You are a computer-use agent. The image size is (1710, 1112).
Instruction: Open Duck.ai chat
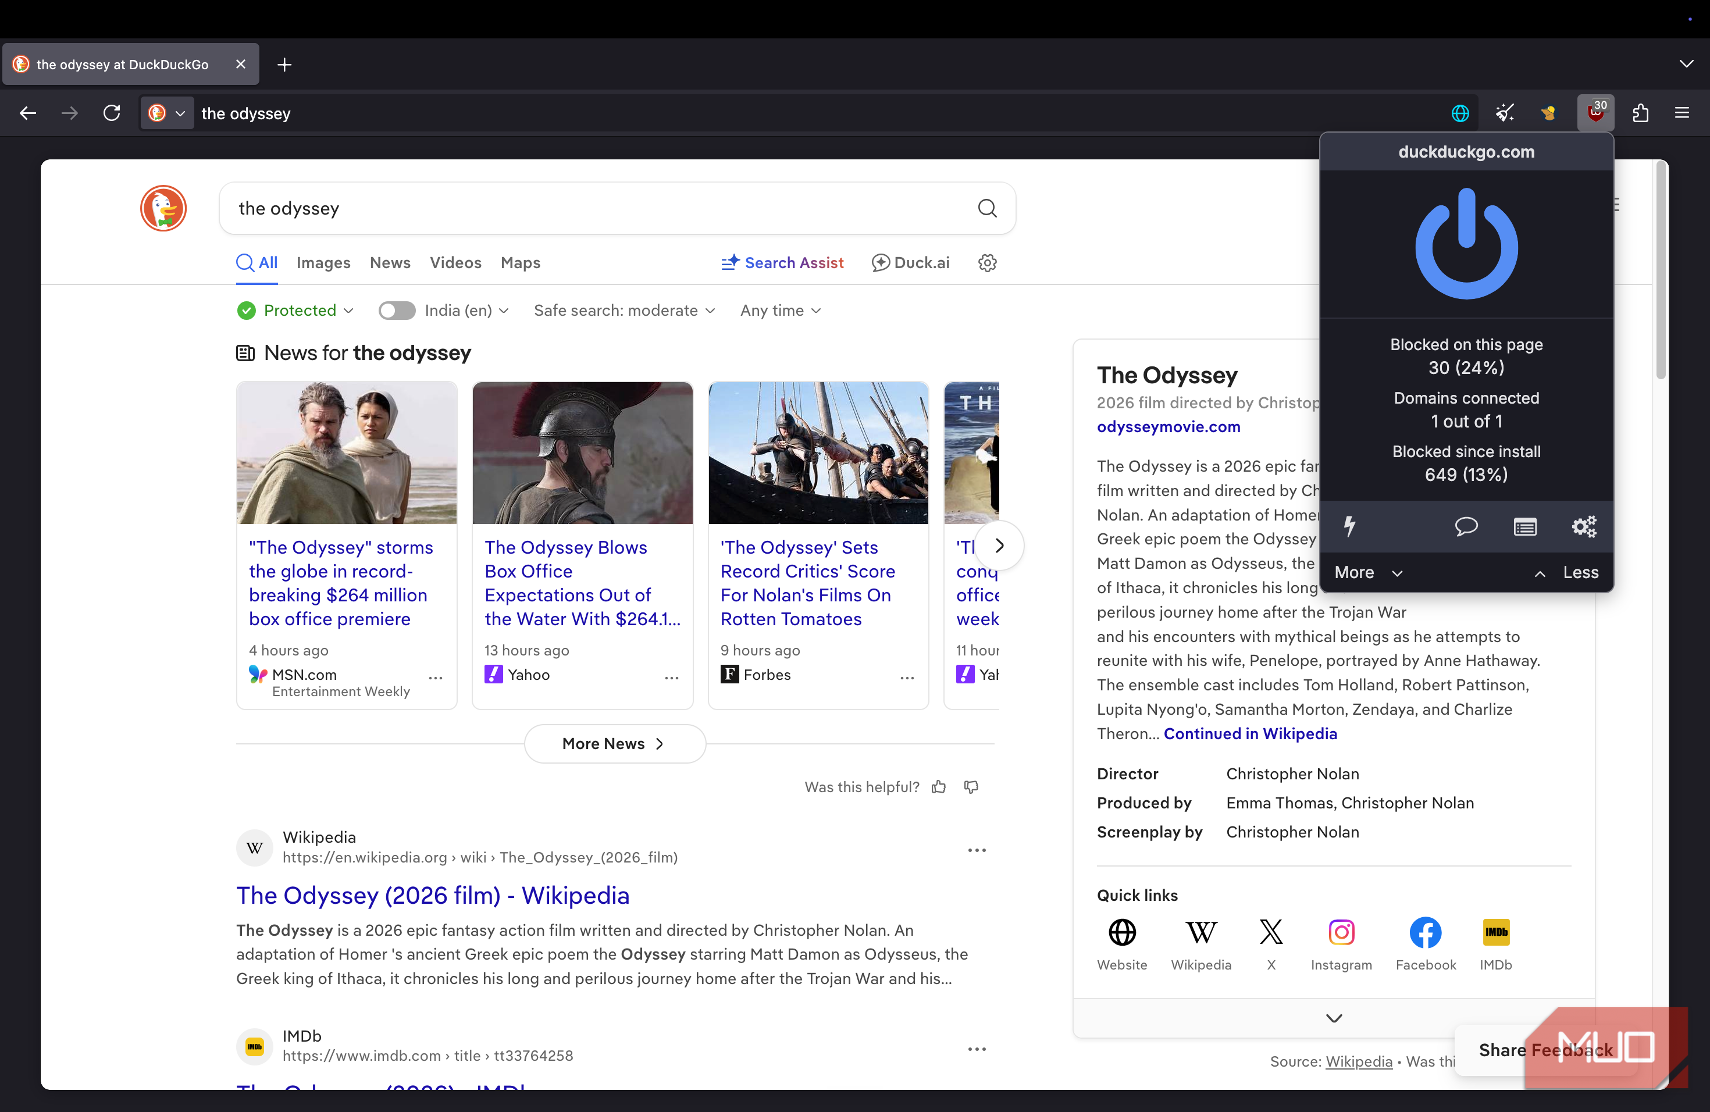(910, 263)
